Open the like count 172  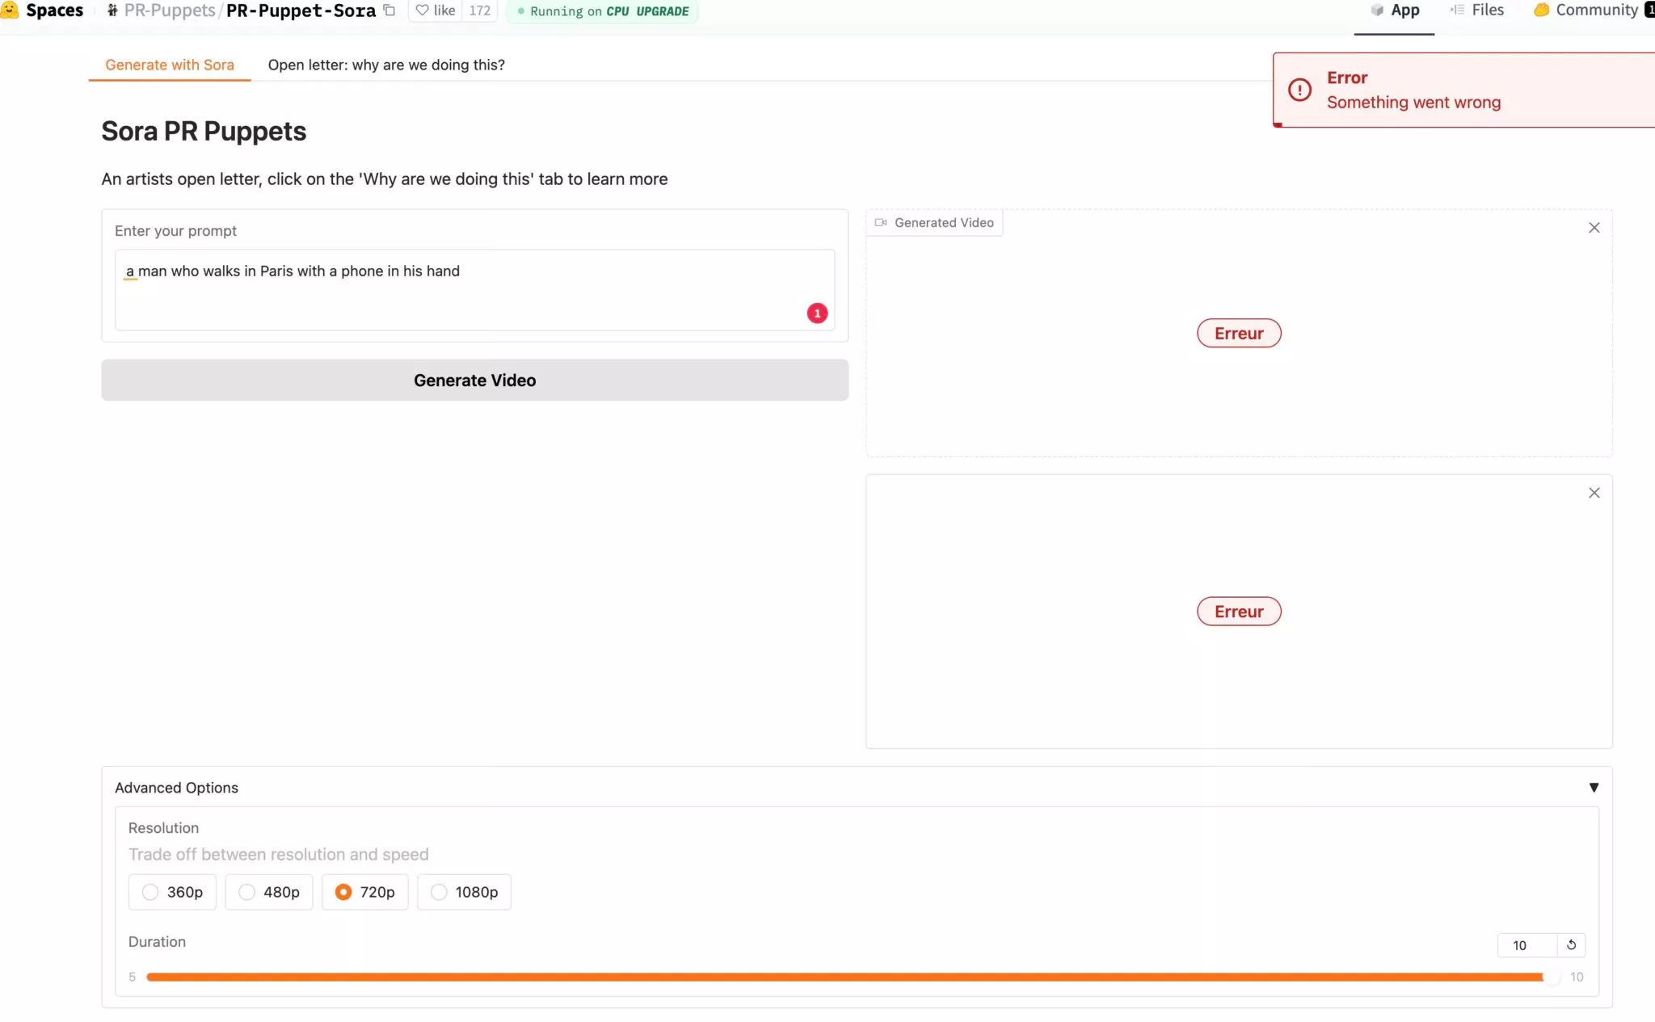(x=480, y=11)
